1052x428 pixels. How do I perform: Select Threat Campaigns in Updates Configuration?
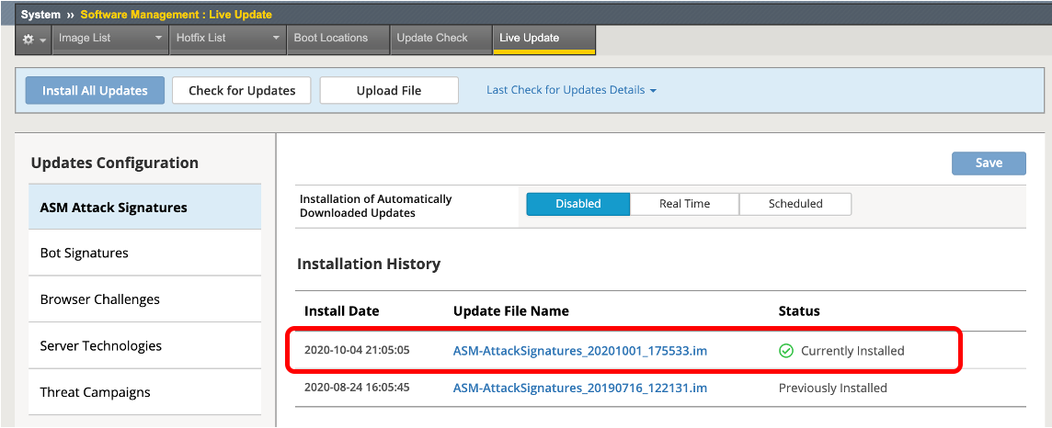tap(145, 392)
